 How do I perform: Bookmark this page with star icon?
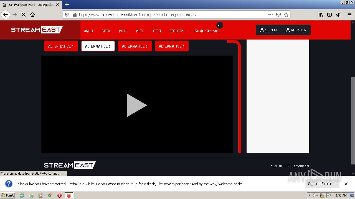pos(286,15)
